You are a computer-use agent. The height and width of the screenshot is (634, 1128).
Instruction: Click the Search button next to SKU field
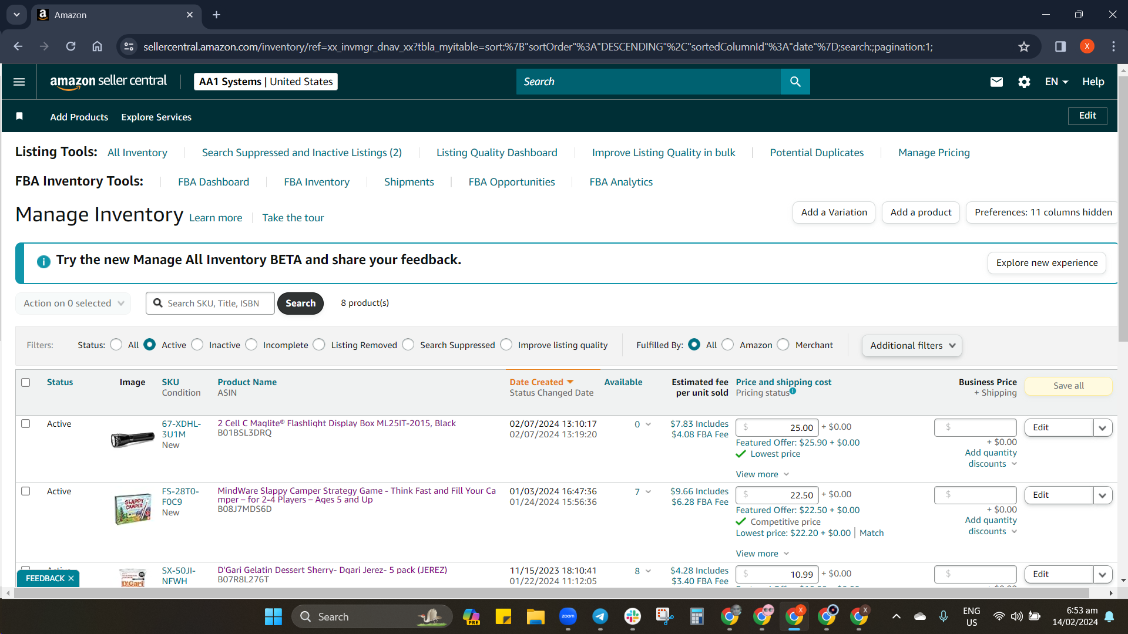click(x=300, y=303)
